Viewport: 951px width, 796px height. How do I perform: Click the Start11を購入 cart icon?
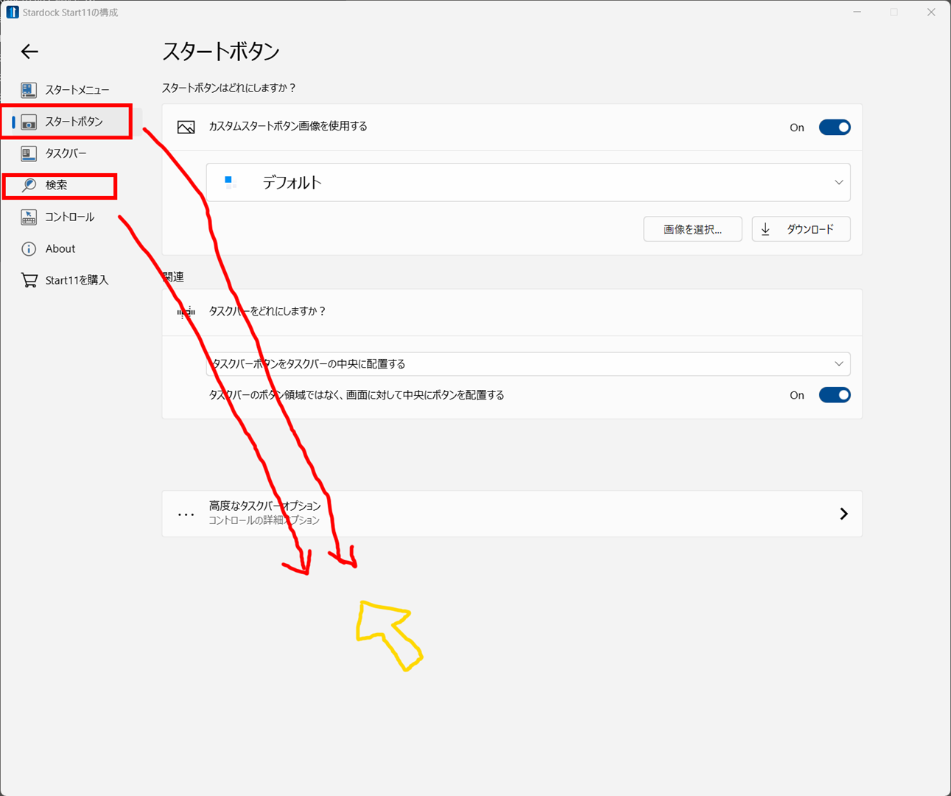coord(29,281)
